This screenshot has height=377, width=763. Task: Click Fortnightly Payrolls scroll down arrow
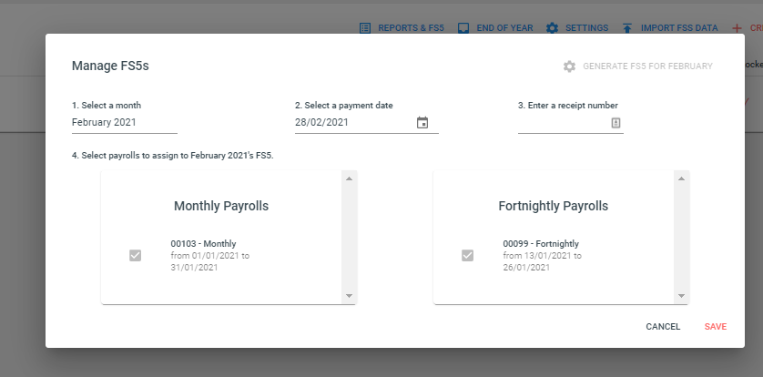click(681, 296)
